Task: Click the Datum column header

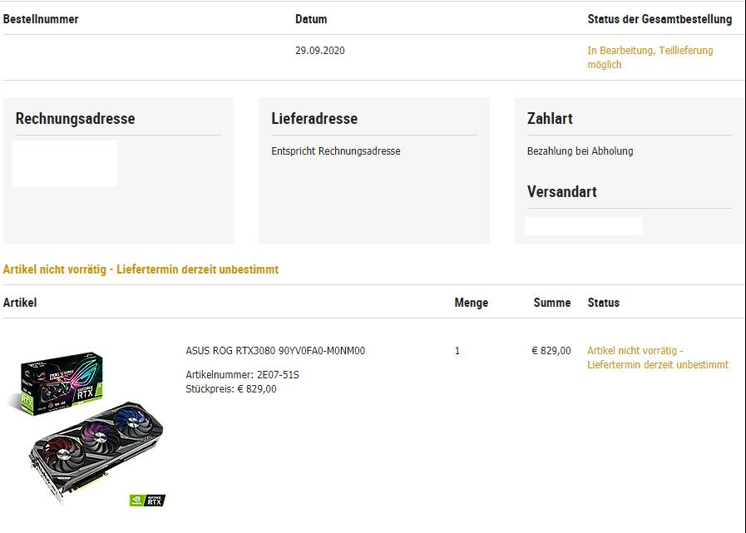Action: [311, 19]
